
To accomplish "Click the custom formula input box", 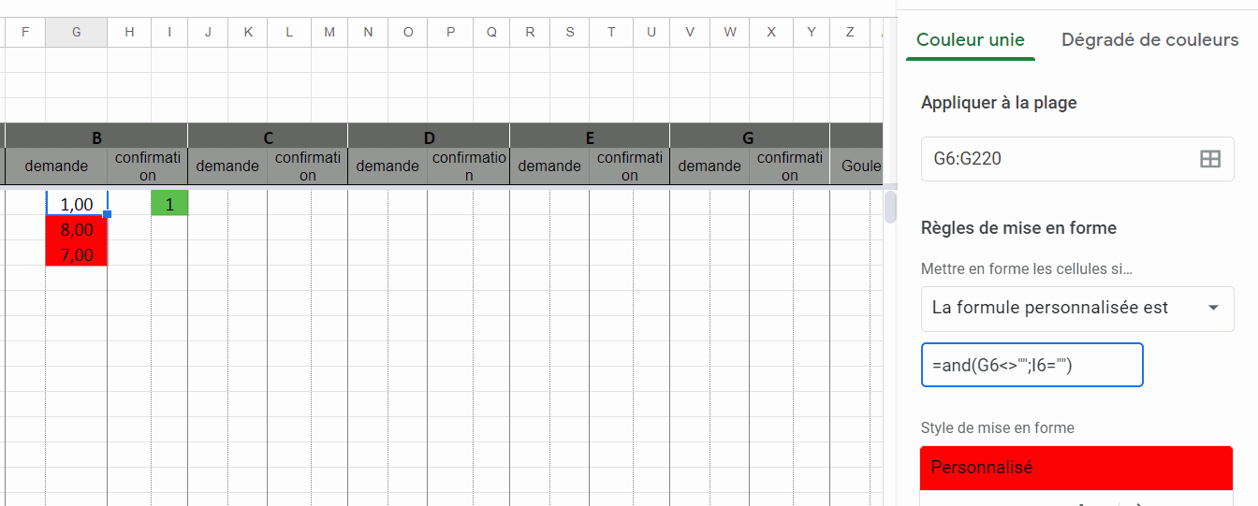I will [x=1031, y=365].
